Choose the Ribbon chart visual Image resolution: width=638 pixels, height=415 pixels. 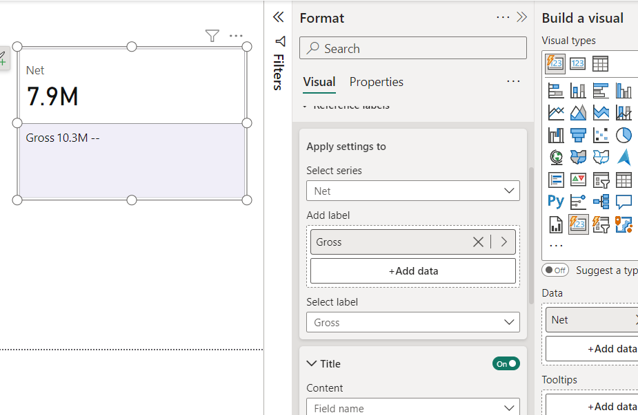(x=556, y=135)
